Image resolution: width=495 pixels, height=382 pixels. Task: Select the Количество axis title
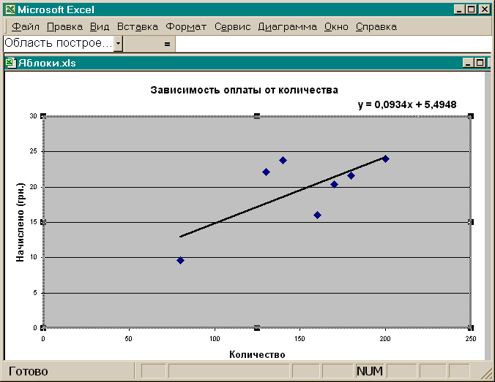tap(257, 354)
